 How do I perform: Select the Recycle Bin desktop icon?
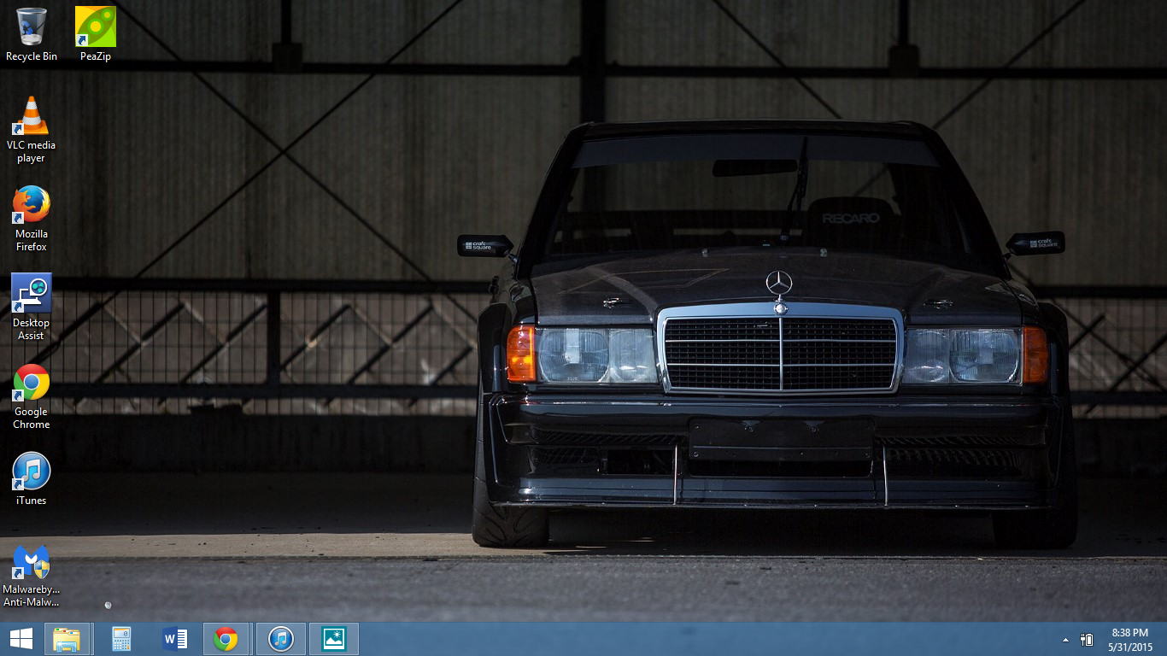click(x=32, y=34)
